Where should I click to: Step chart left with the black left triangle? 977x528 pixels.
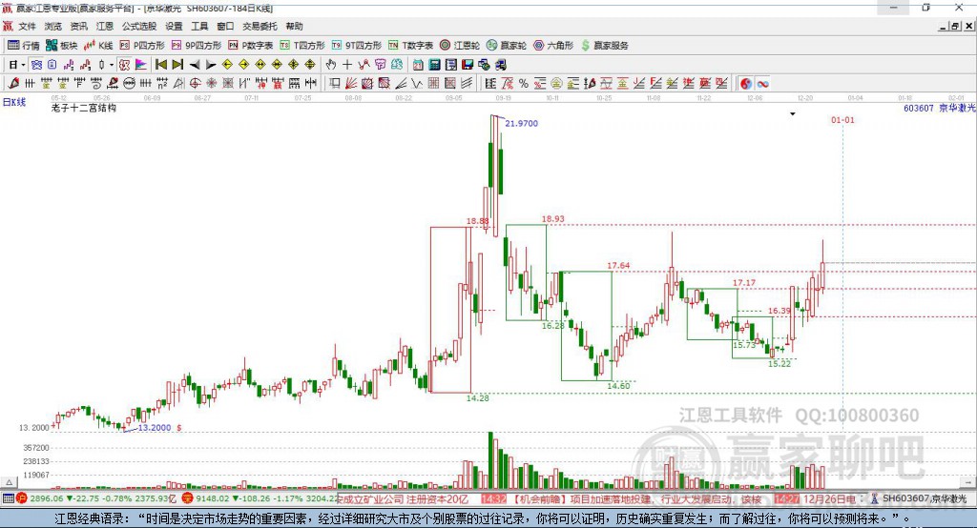point(195,65)
